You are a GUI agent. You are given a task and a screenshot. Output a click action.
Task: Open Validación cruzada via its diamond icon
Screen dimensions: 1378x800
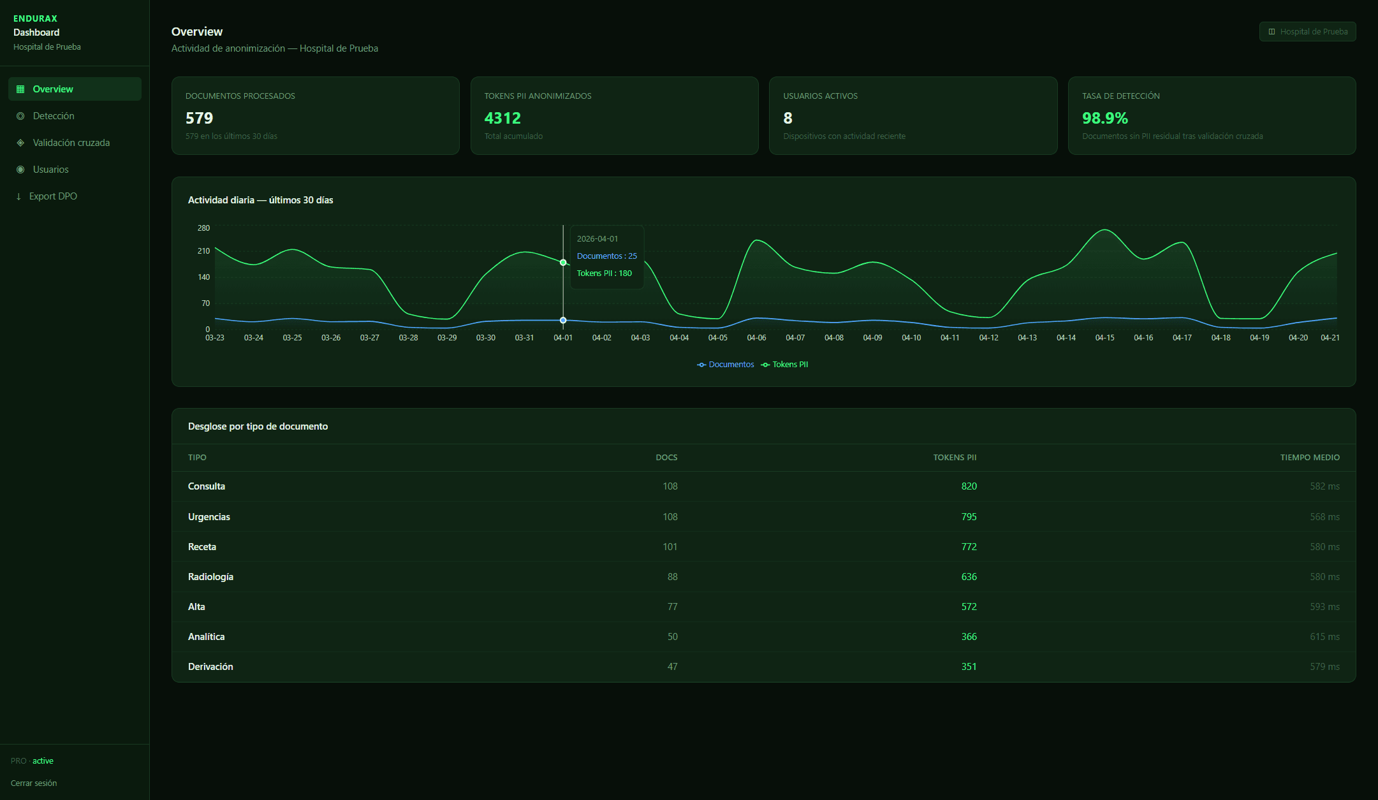22,142
